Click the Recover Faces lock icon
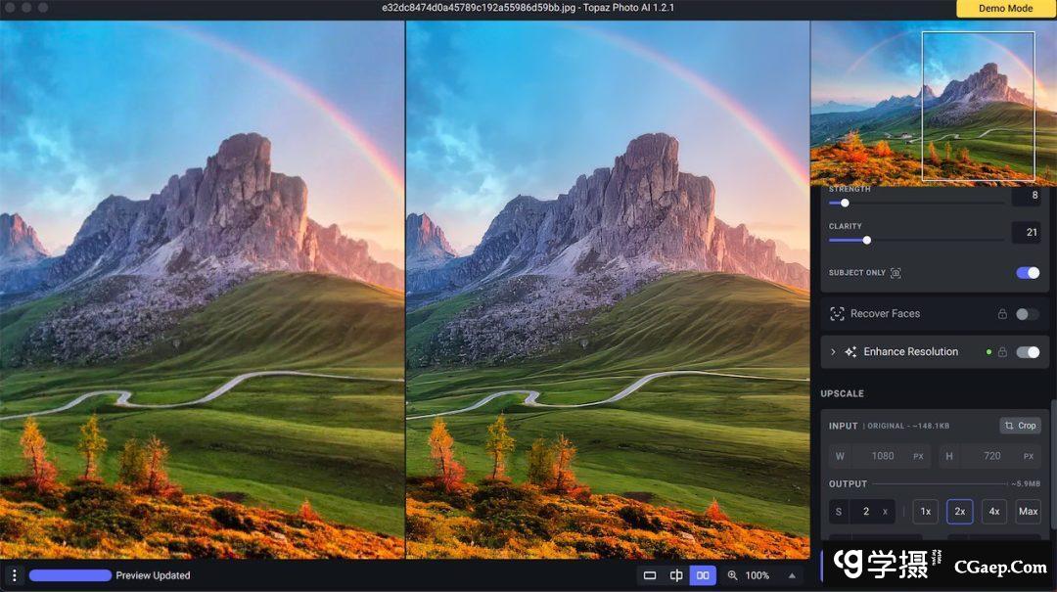This screenshot has width=1057, height=592. 1002,314
